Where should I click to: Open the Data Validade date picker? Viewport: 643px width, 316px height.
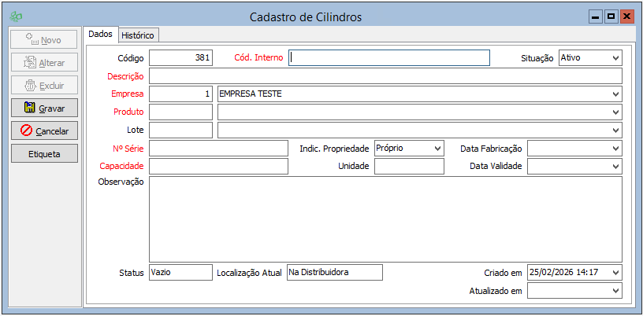pyautogui.click(x=615, y=167)
